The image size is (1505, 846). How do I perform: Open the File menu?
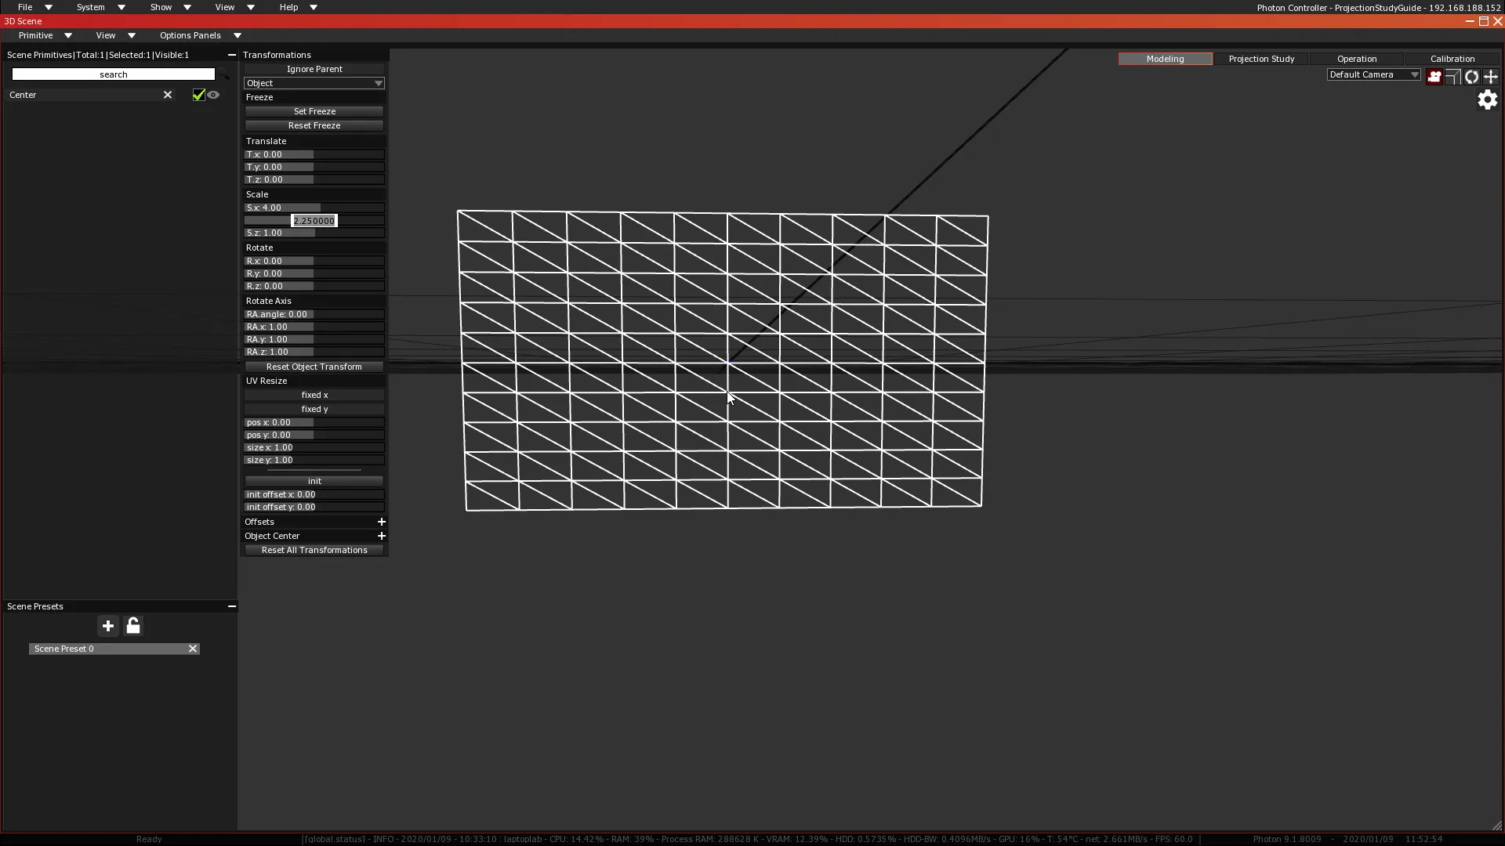click(34, 7)
